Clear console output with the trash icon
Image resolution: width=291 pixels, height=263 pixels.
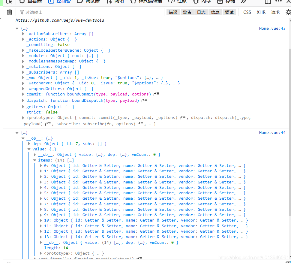tap(10, 12)
